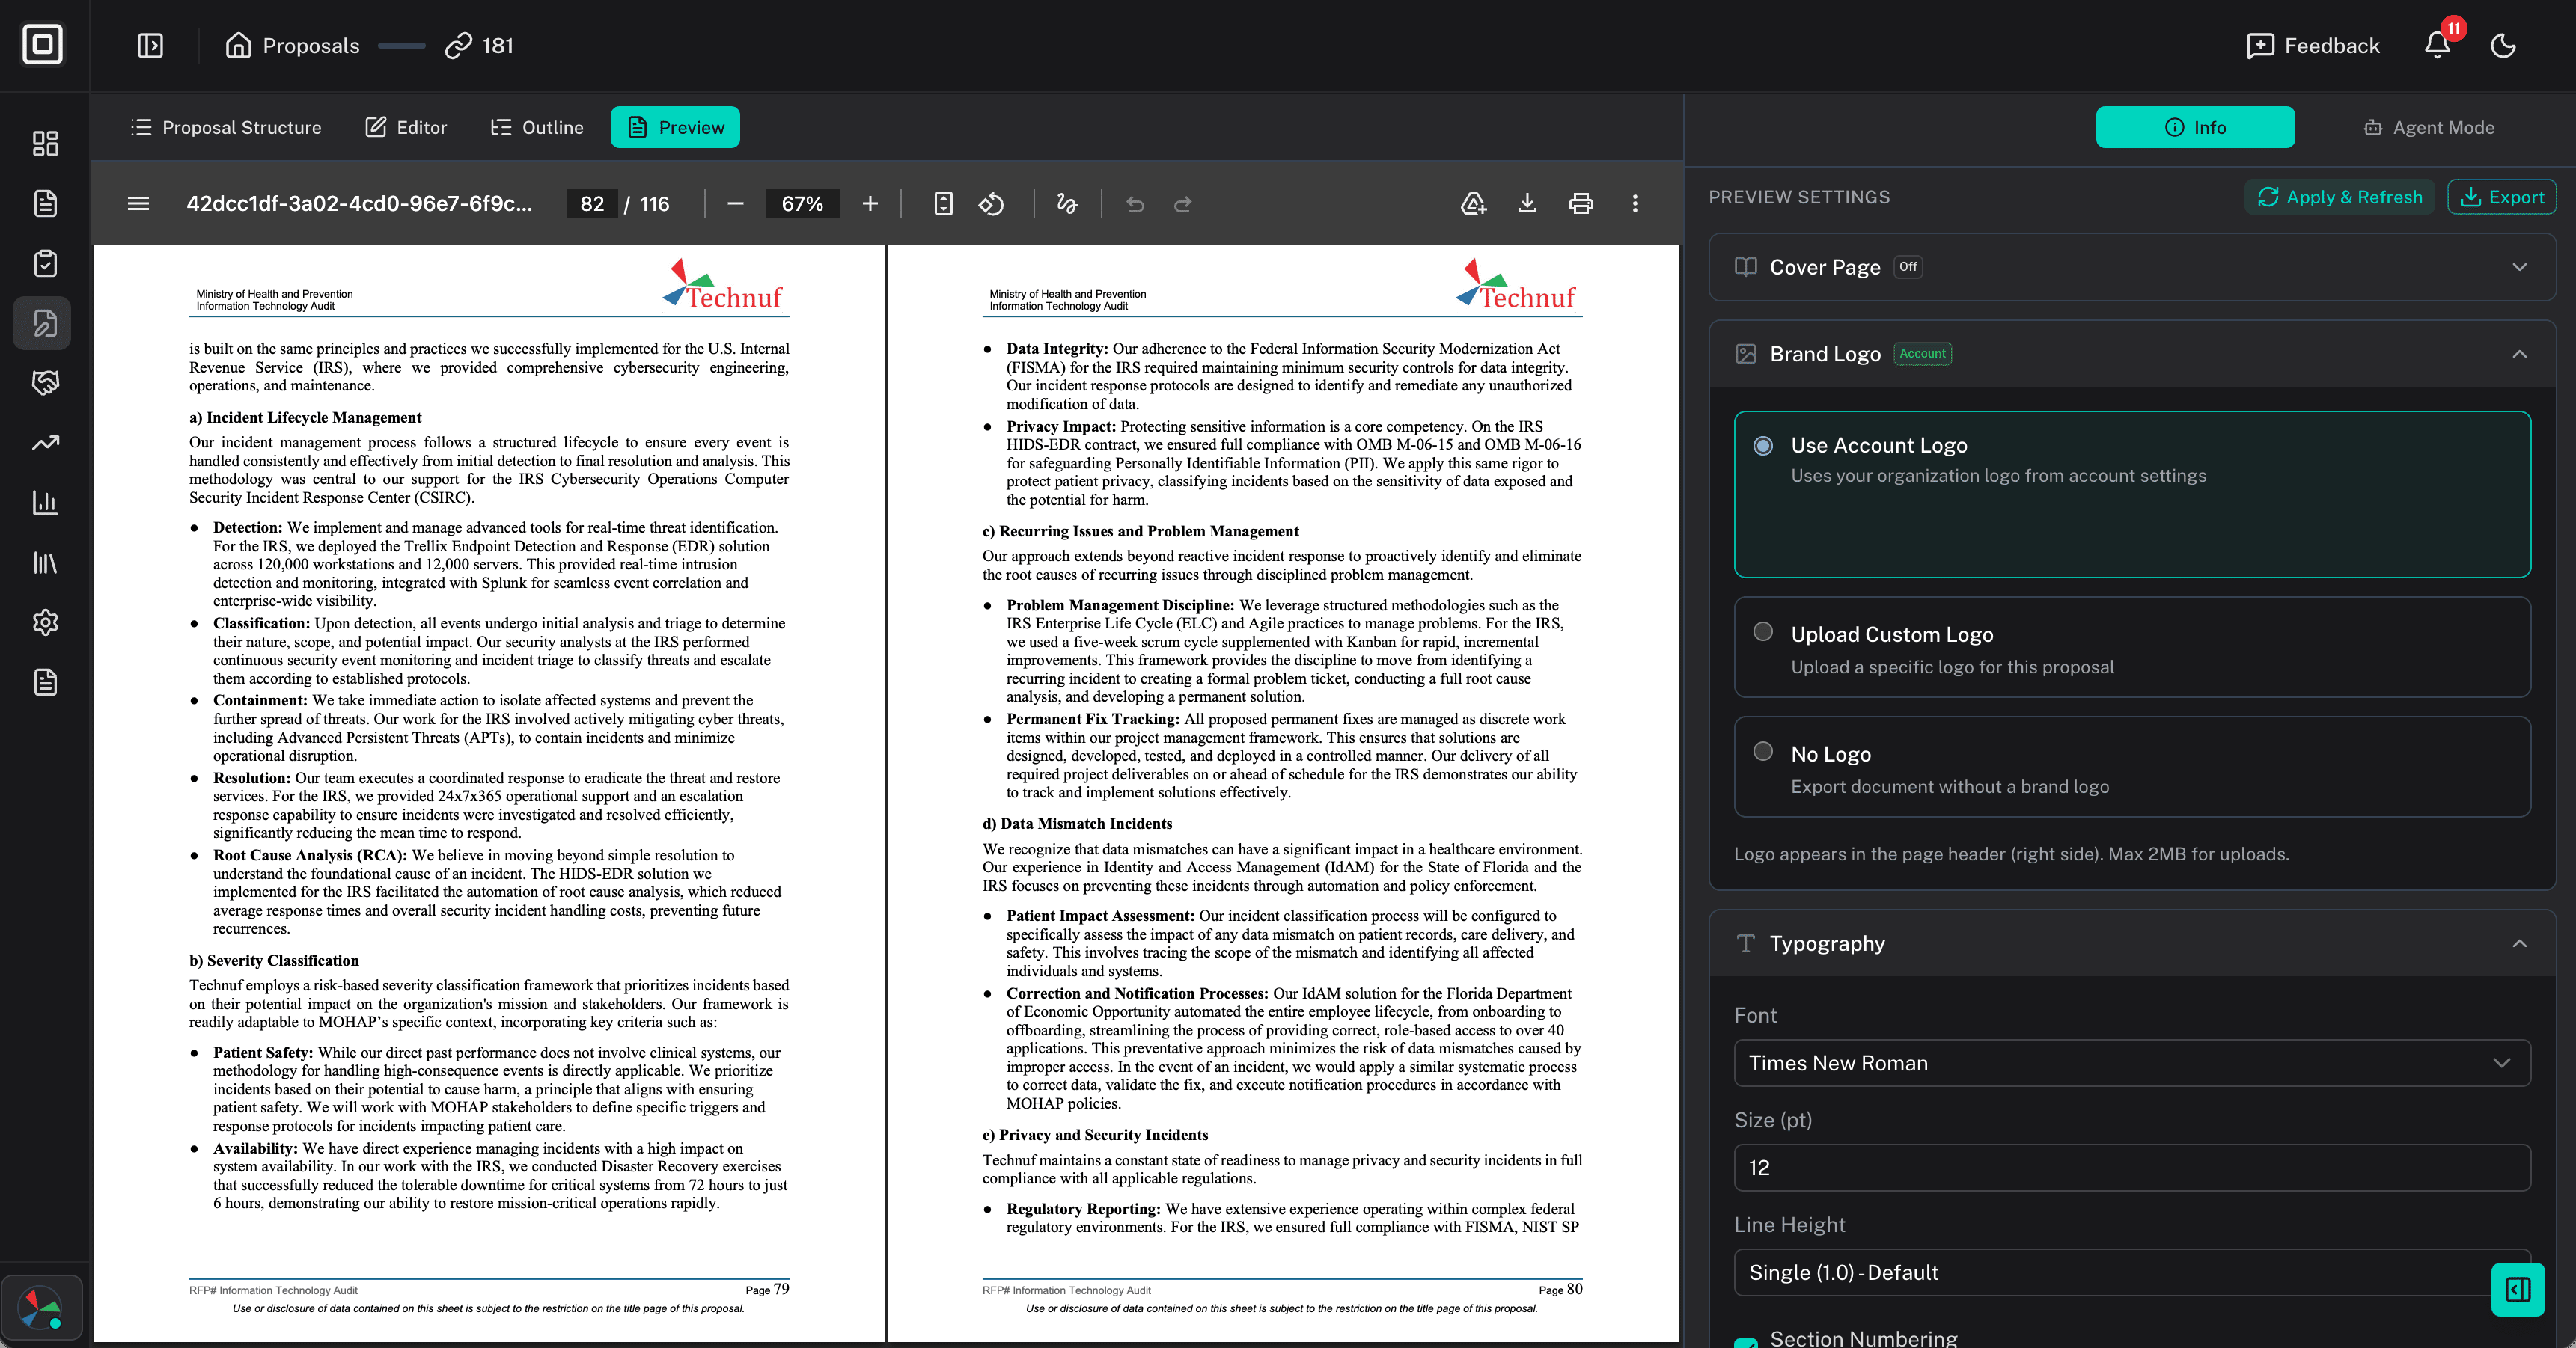Open the bar chart icon in sidebar
The width and height of the screenshot is (2576, 1348).
point(45,503)
